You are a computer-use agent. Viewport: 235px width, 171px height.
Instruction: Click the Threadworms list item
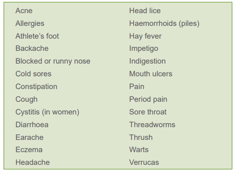[x=152, y=125]
